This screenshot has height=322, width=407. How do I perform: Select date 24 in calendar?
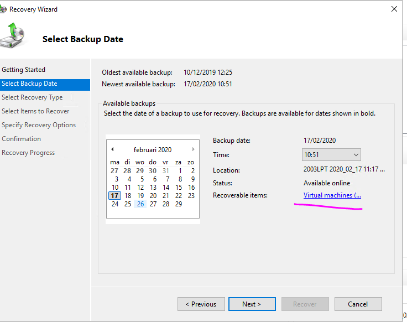[x=115, y=204]
